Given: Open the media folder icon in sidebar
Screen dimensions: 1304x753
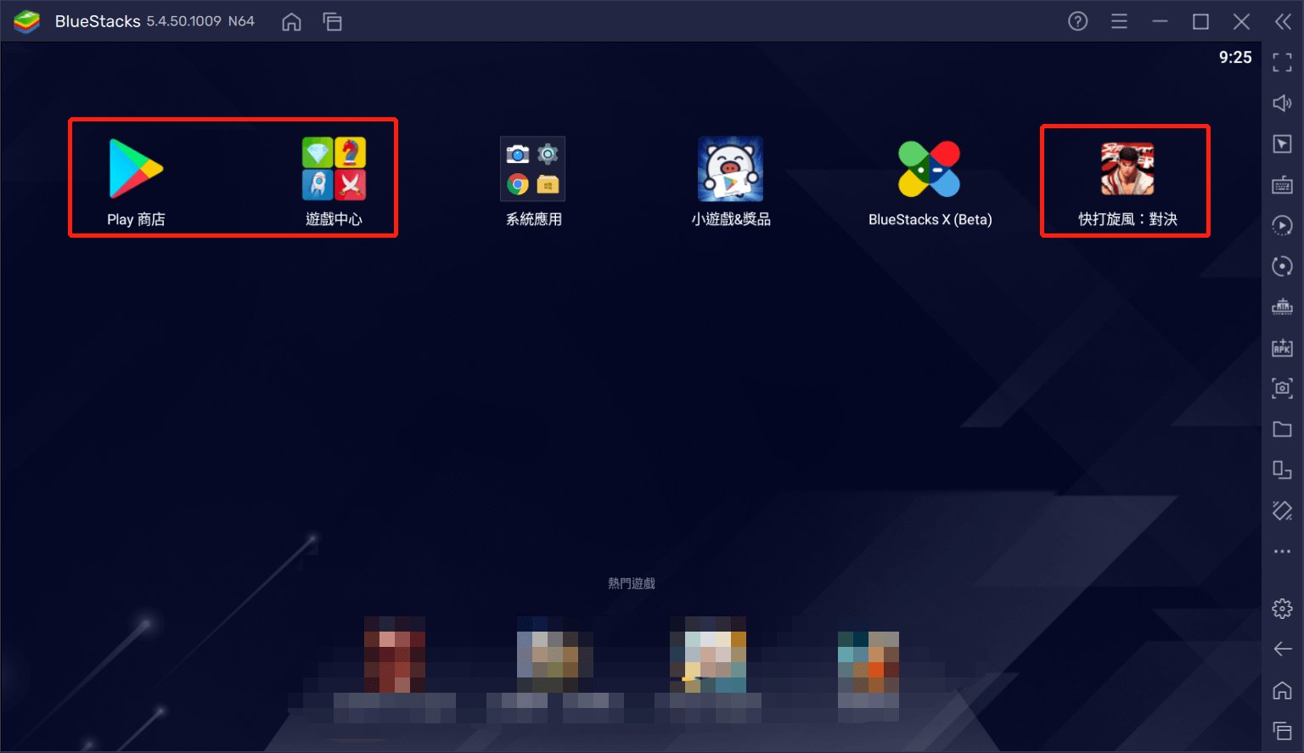Looking at the screenshot, I should pyautogui.click(x=1283, y=429).
